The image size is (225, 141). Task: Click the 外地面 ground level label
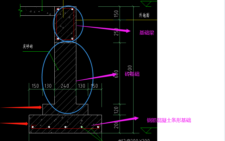144,15
